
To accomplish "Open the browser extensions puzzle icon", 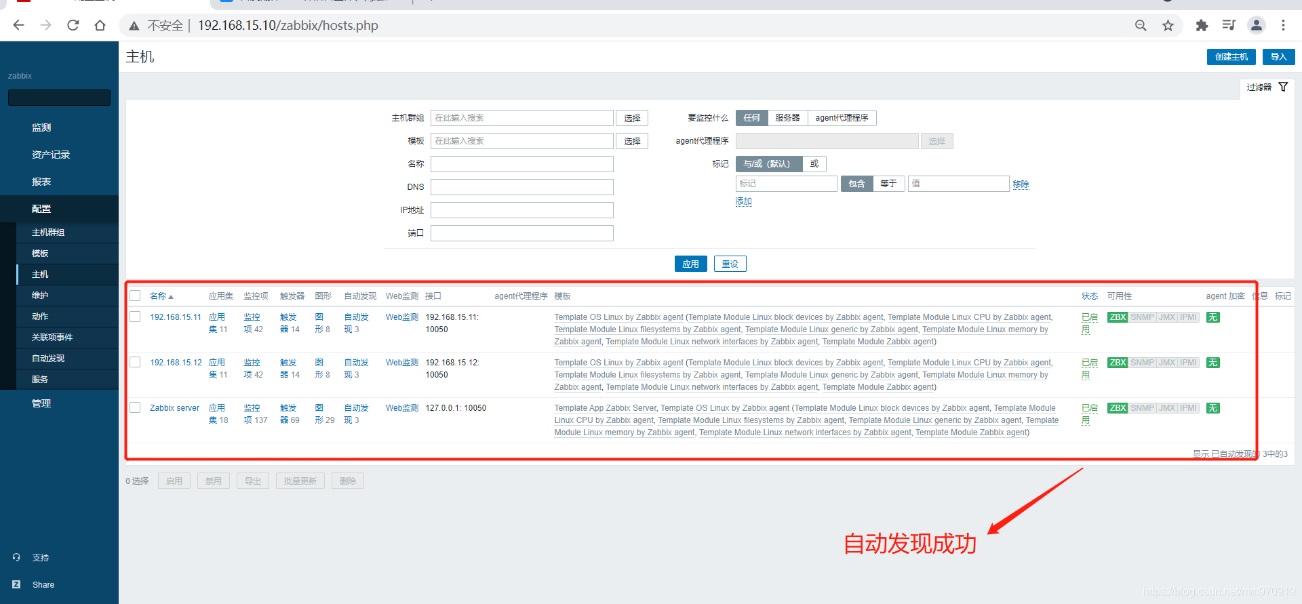I will (1202, 25).
